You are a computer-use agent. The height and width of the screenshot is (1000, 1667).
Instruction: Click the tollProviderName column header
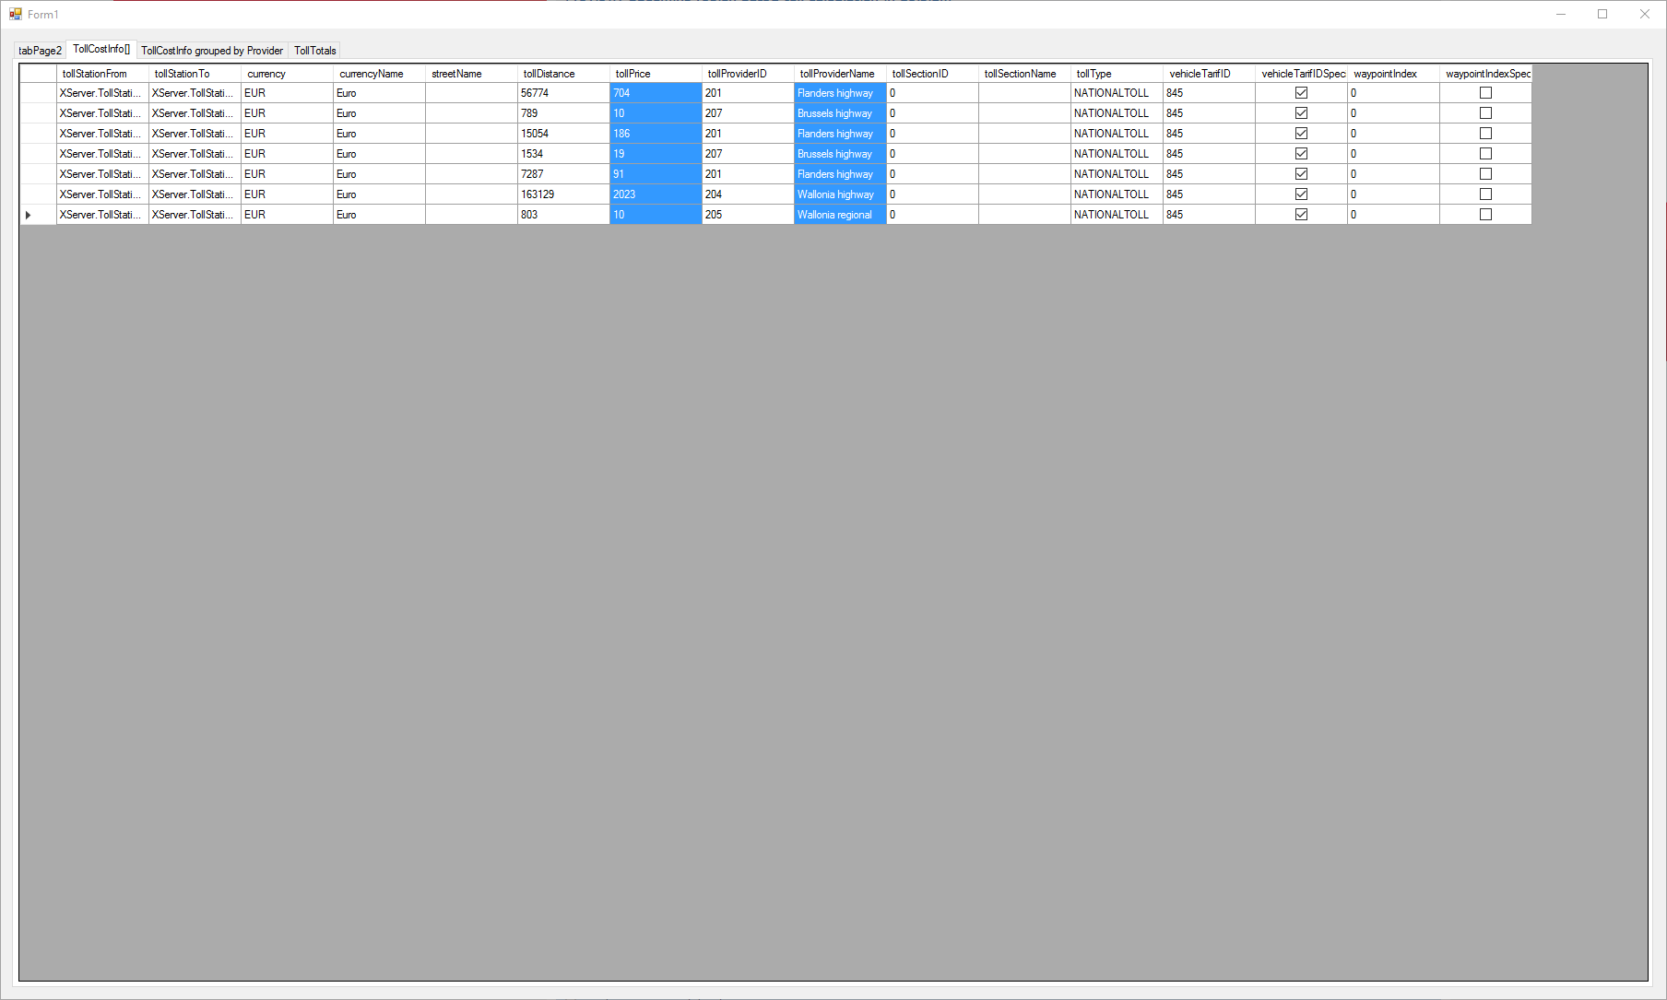(x=839, y=74)
